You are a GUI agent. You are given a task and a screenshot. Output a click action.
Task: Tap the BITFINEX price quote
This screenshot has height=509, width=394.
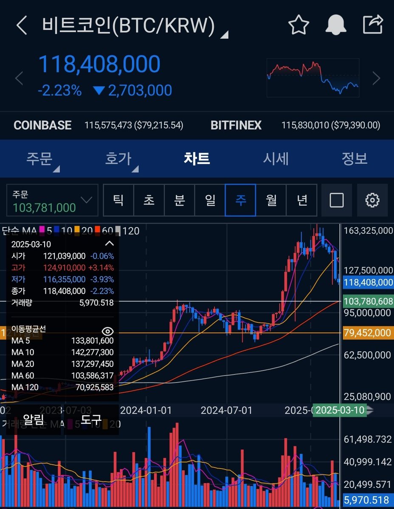click(x=295, y=125)
